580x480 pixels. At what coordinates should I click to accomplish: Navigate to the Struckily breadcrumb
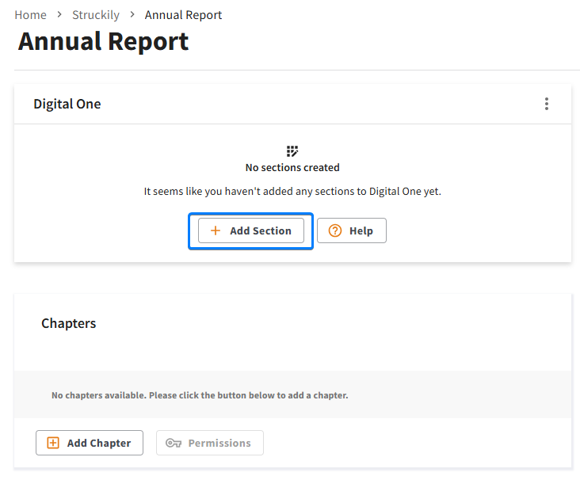click(x=96, y=15)
